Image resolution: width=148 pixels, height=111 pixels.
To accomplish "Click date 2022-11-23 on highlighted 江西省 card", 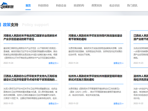I will 138,63.
